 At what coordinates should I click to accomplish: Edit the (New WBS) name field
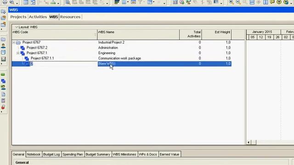click(138, 64)
